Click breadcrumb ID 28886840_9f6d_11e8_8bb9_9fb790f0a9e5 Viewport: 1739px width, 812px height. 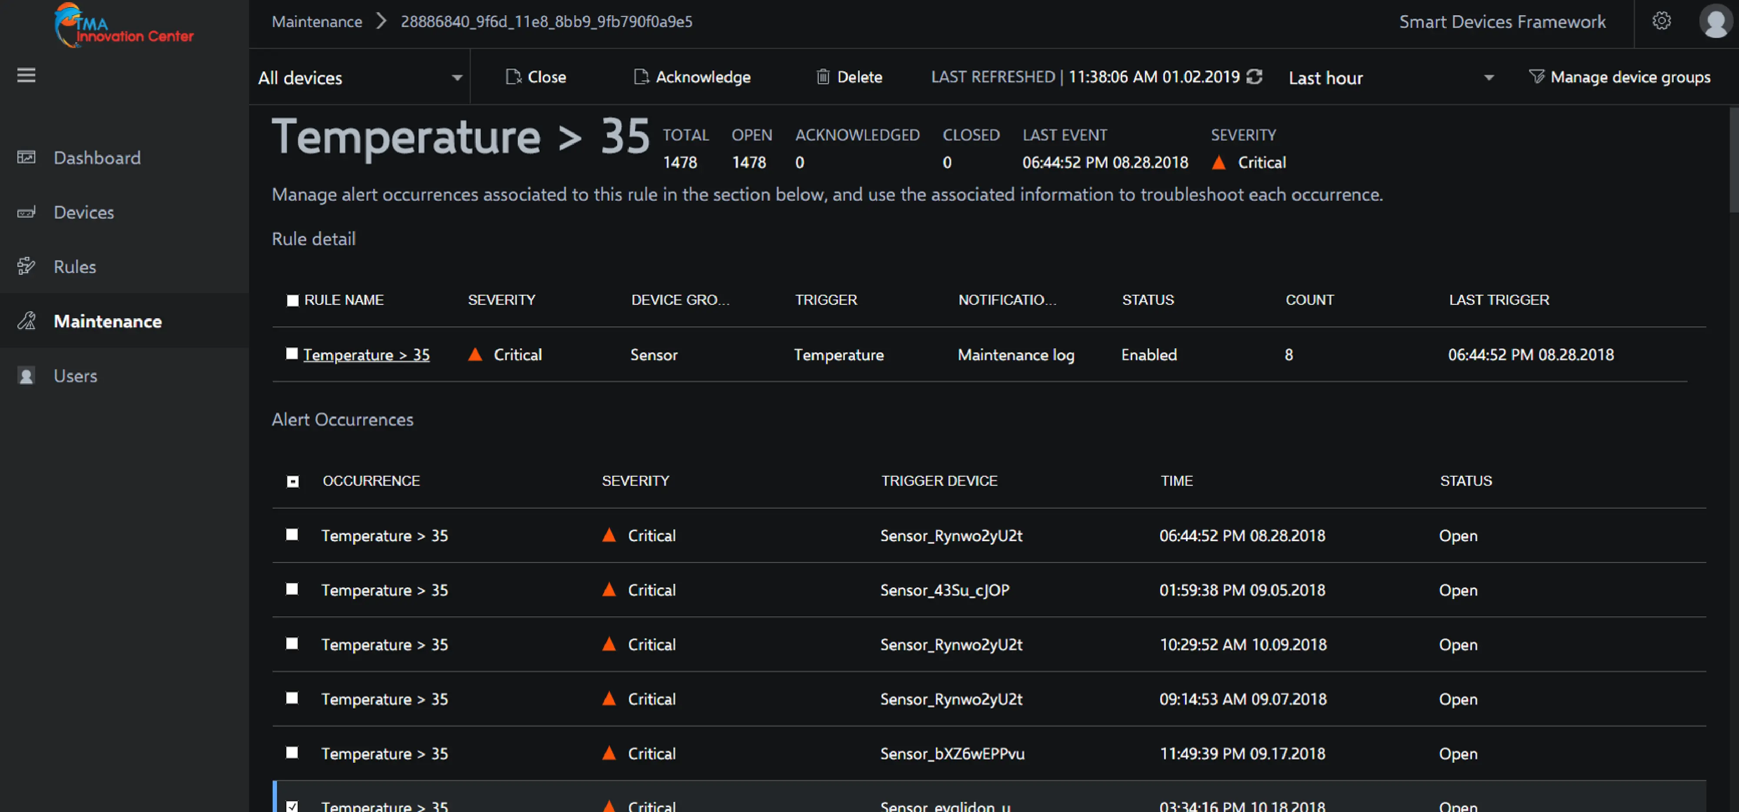click(546, 22)
